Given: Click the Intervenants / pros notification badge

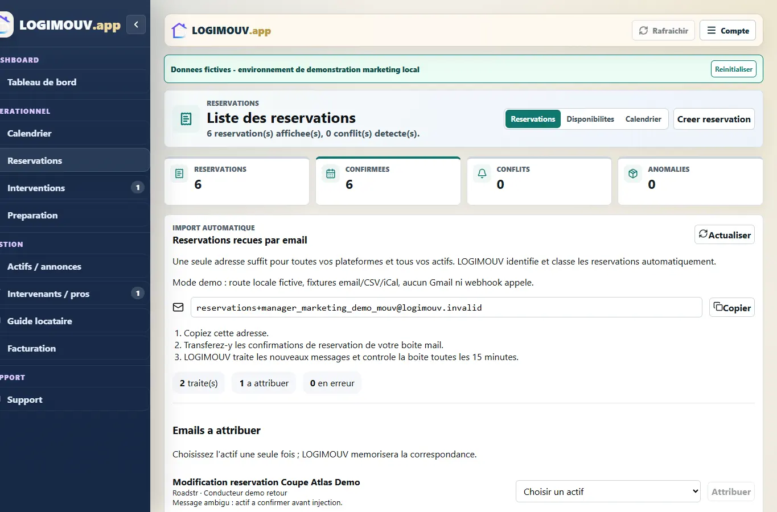Looking at the screenshot, I should tap(138, 293).
